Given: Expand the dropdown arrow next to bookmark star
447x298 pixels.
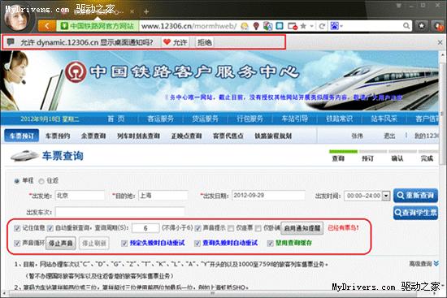Looking at the screenshot, I should pos(312,26).
